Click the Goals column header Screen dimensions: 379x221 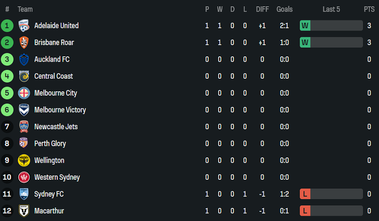click(x=284, y=9)
